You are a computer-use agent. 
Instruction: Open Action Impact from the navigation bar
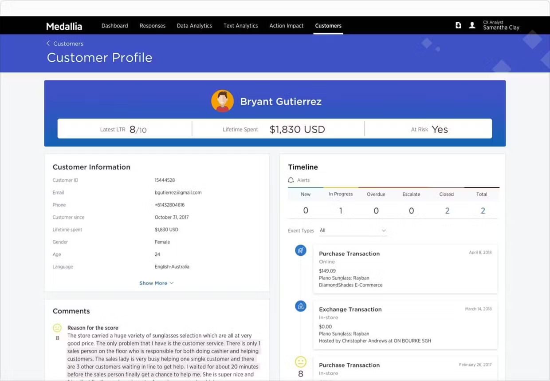tap(286, 26)
